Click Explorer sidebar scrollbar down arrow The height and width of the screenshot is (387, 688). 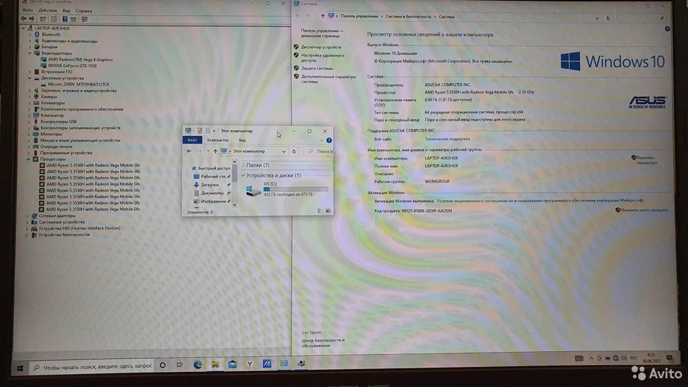[235, 205]
